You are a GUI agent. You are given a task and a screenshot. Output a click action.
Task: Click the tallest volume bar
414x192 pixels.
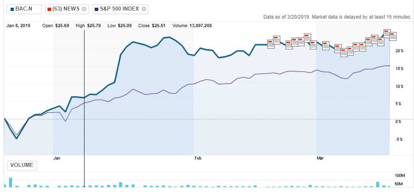[x=11, y=183]
